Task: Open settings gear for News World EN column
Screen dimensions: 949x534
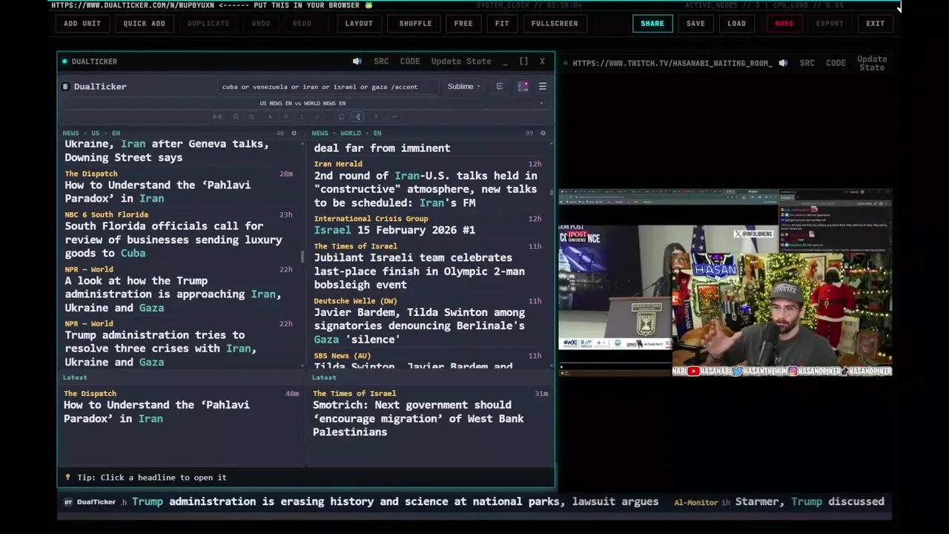Action: [543, 133]
